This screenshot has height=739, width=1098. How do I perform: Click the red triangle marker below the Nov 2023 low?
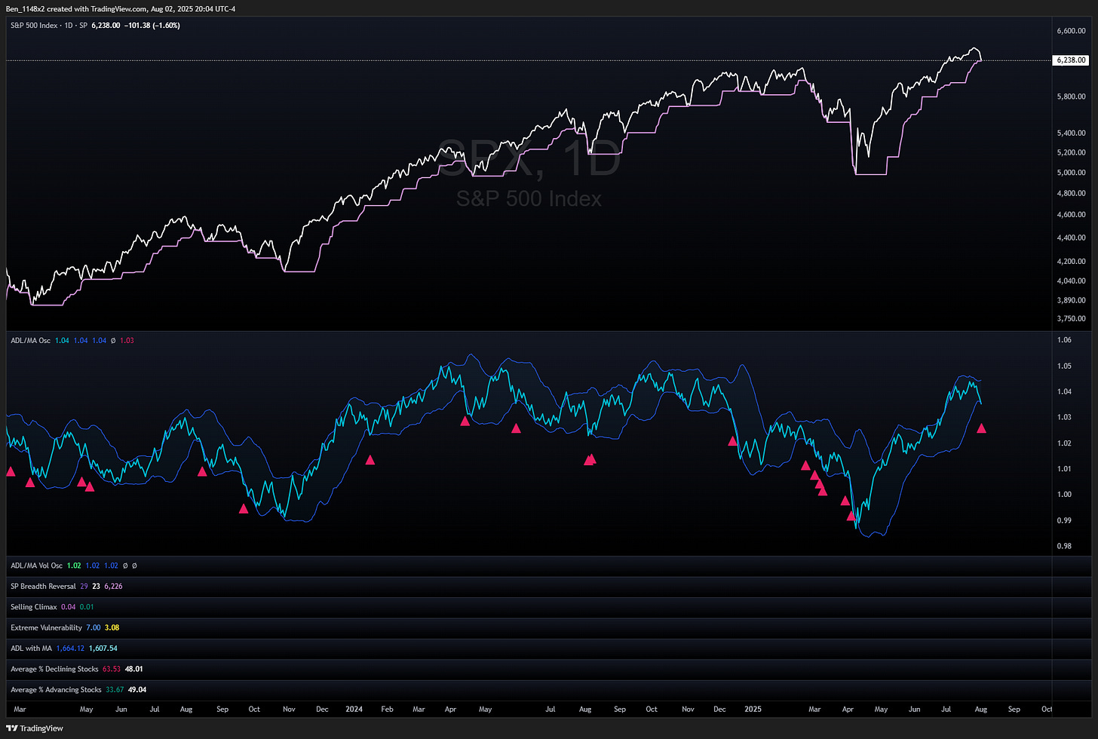(244, 509)
